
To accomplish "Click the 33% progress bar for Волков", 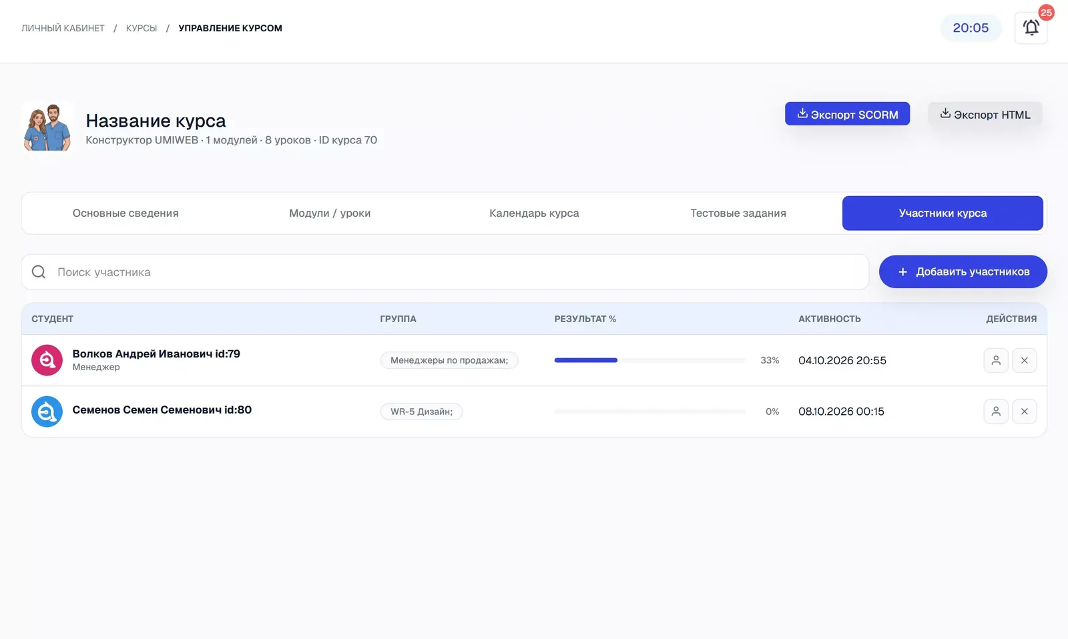I will coord(649,360).
